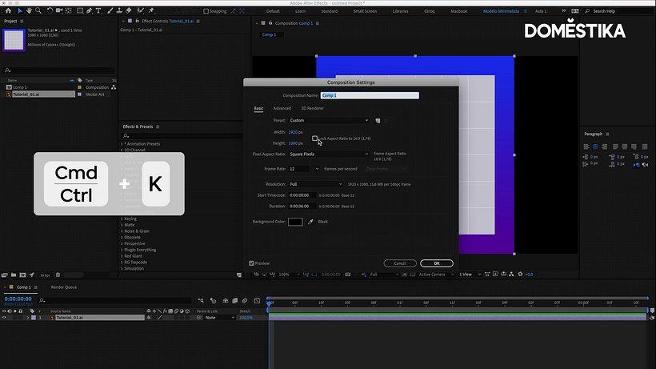Pick background color with eyedropper icon
The height and width of the screenshot is (369, 656).
point(310,222)
